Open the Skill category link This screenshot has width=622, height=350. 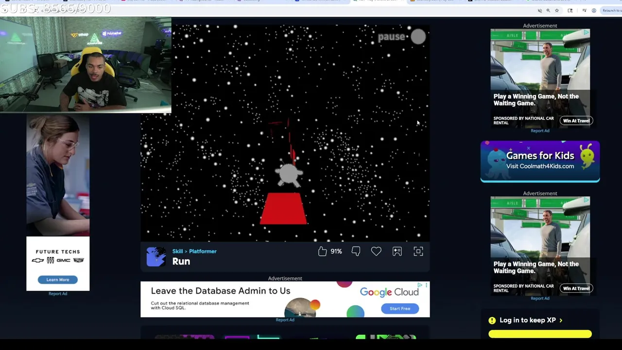[177, 251]
